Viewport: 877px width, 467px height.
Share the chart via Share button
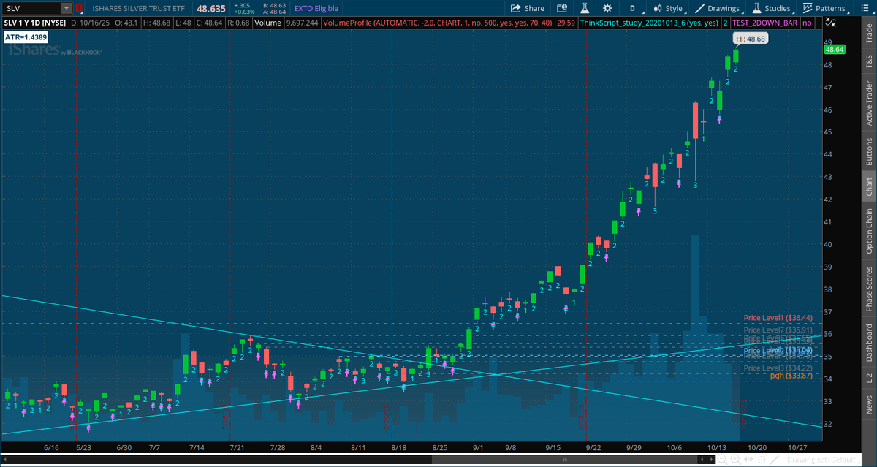point(527,8)
